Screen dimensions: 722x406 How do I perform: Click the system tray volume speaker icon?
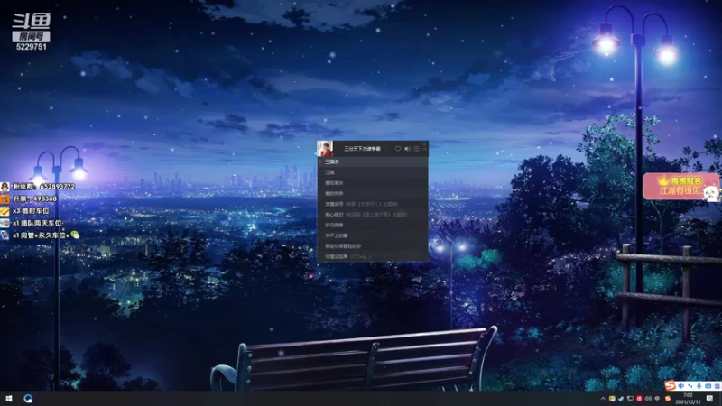click(x=648, y=399)
